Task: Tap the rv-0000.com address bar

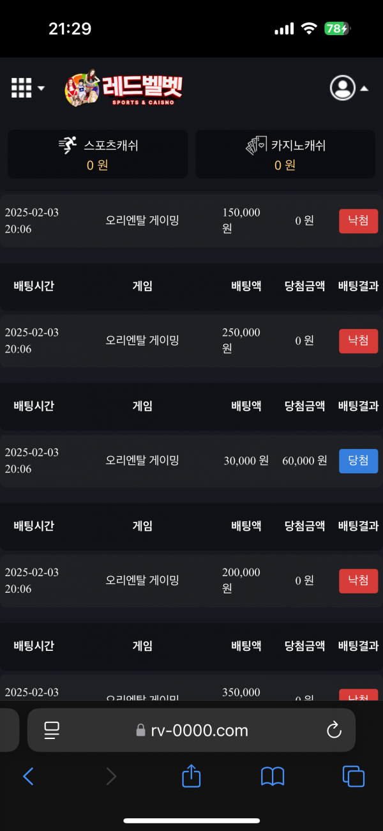Action: pyautogui.click(x=191, y=730)
